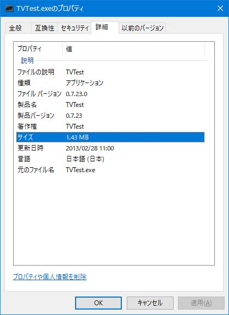Click the value TVTest.exe in the list

pyautogui.click(x=81, y=170)
